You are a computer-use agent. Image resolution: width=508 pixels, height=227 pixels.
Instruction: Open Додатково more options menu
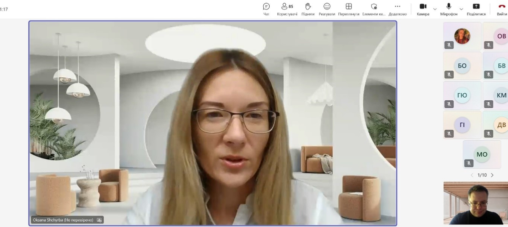click(x=397, y=9)
